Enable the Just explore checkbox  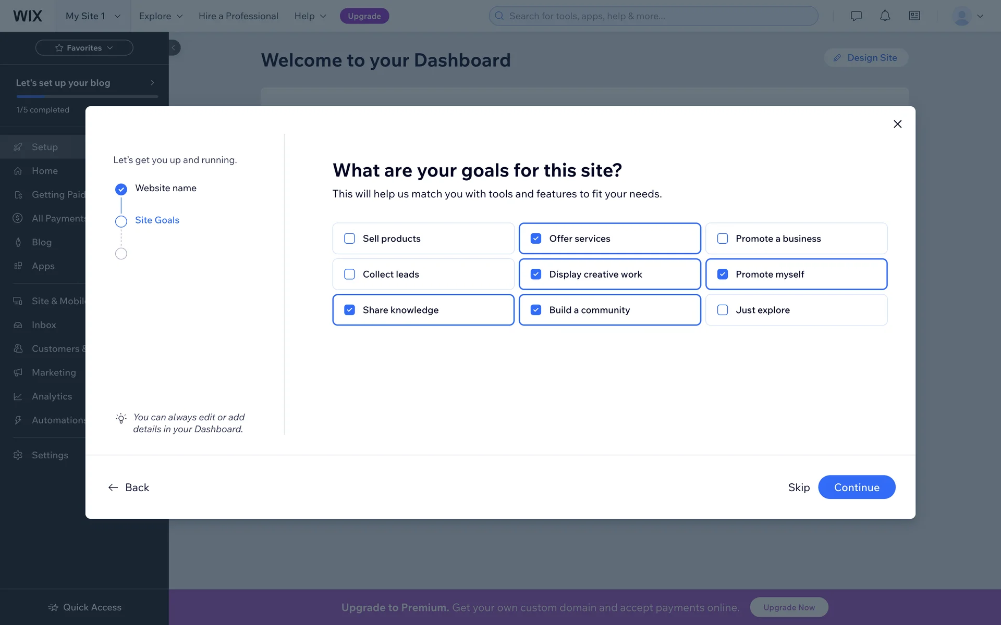tap(723, 310)
